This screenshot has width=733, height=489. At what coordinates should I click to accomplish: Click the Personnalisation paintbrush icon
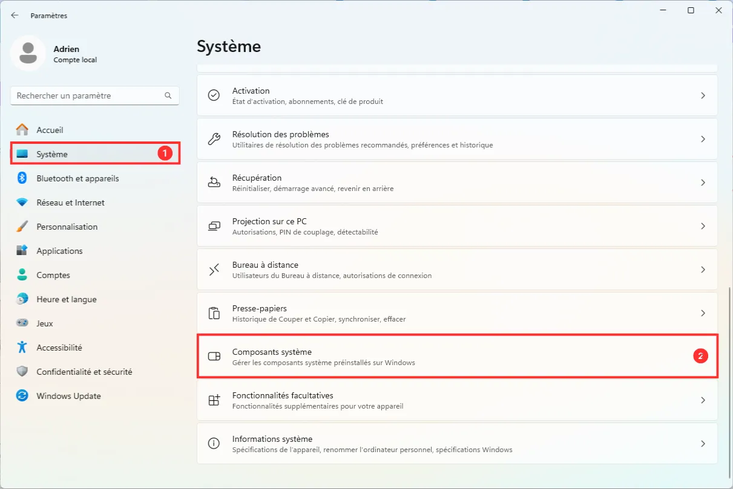[22, 227]
